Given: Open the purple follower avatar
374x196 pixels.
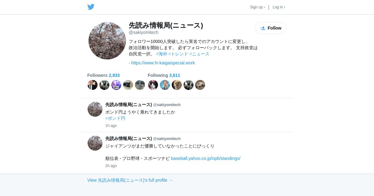Looking at the screenshot, I should tap(116, 85).
